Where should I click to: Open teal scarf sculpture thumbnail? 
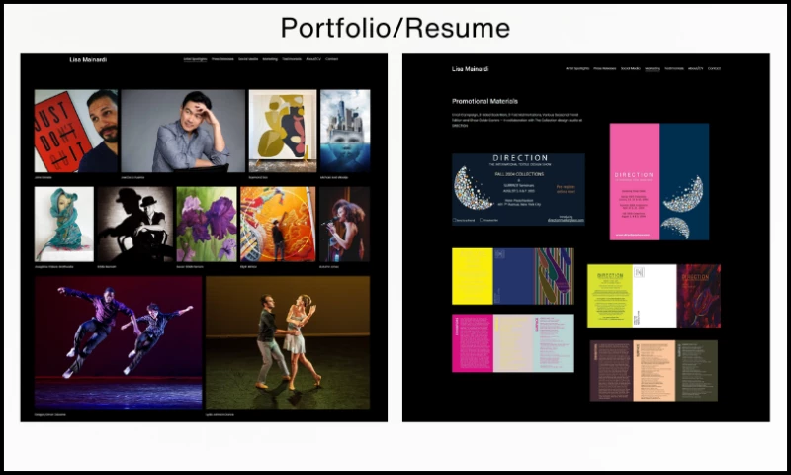point(64,224)
